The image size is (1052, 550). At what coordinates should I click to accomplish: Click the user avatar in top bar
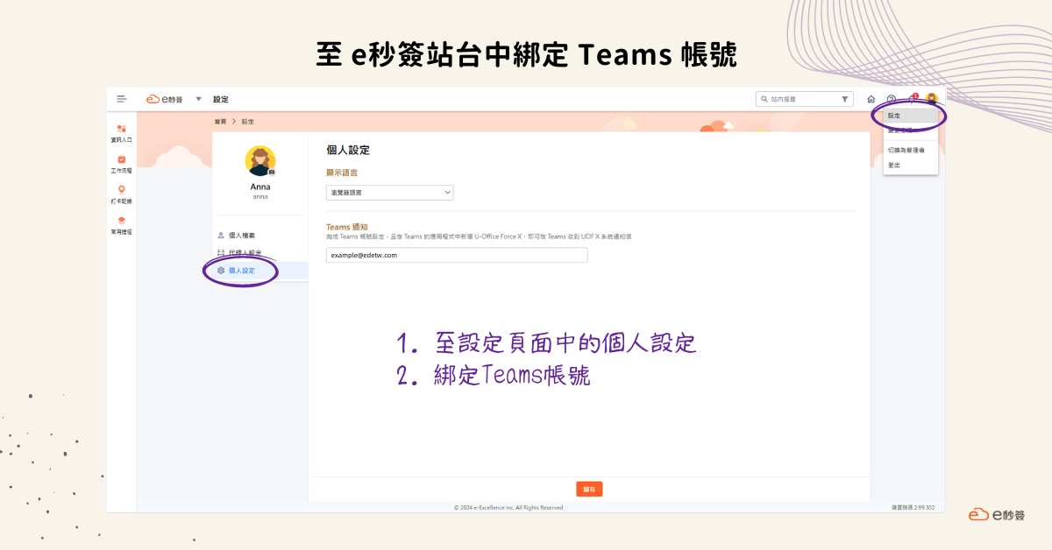coord(931,99)
